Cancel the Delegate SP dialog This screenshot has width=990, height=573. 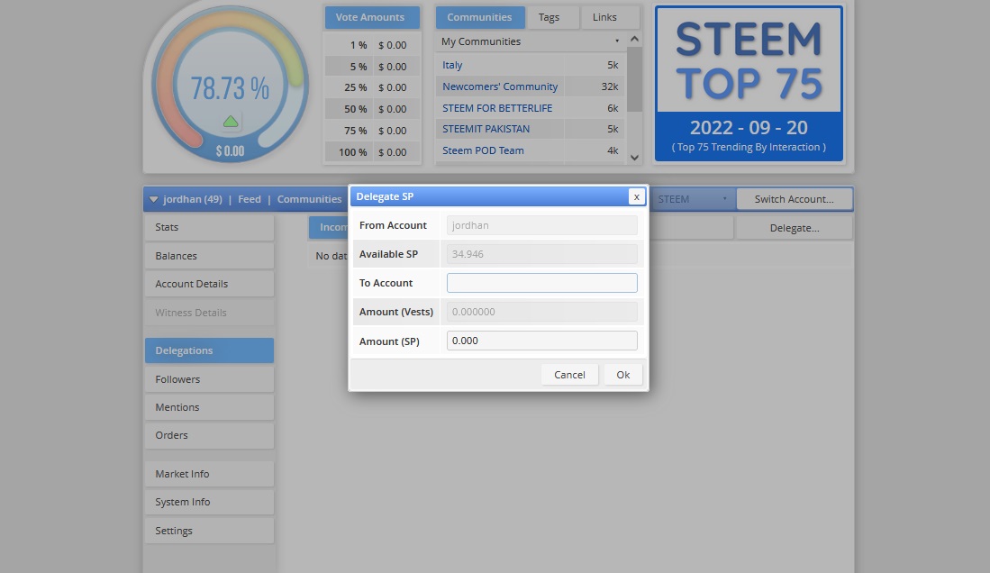click(569, 375)
